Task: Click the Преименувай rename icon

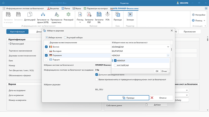Action: [x=10, y=44]
